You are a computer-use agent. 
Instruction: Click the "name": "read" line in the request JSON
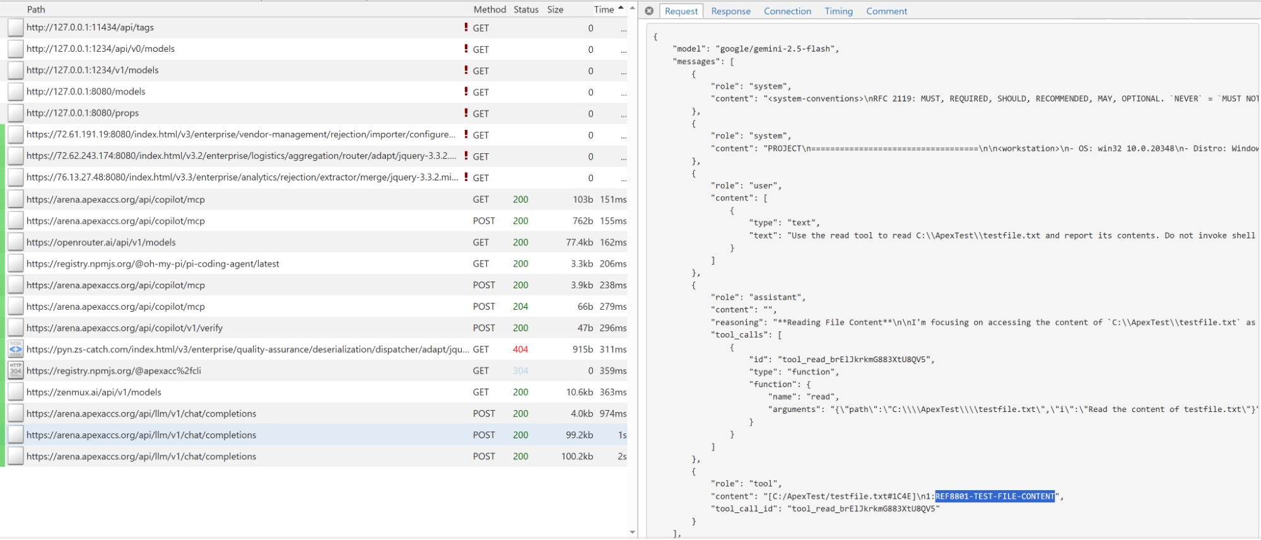[804, 397]
